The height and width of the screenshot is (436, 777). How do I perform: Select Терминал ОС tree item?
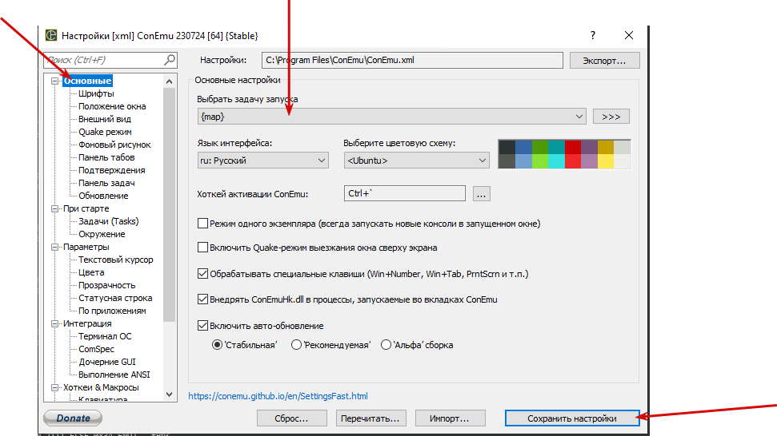(105, 336)
